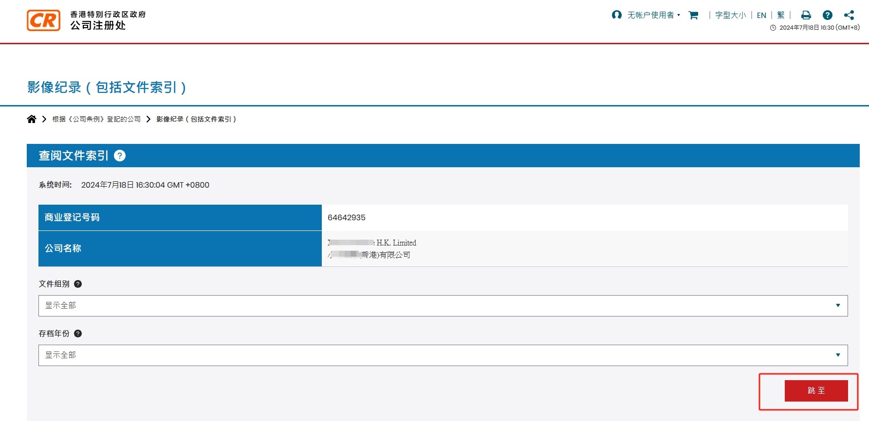Open help via top question mark icon
This screenshot has height=421, width=869.
[827, 15]
